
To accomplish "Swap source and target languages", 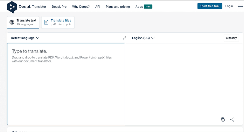I will [125, 38].
